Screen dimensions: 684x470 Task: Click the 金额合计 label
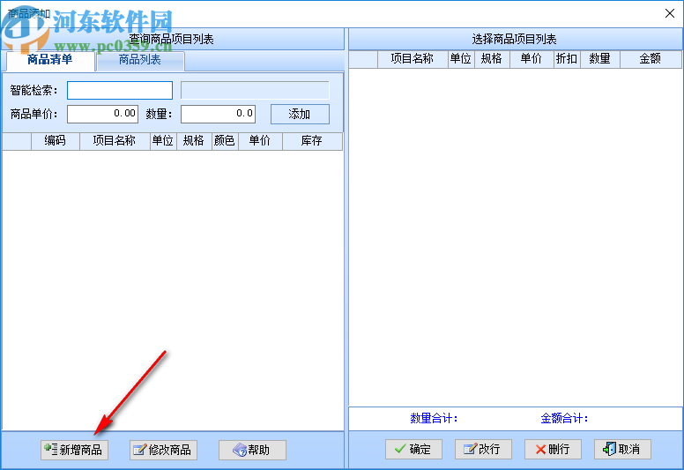[x=564, y=419]
